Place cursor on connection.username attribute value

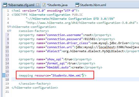coord(64,35)
